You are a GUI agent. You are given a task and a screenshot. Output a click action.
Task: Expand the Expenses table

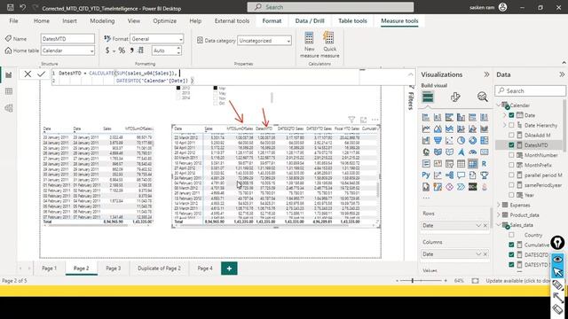pyautogui.click(x=499, y=205)
